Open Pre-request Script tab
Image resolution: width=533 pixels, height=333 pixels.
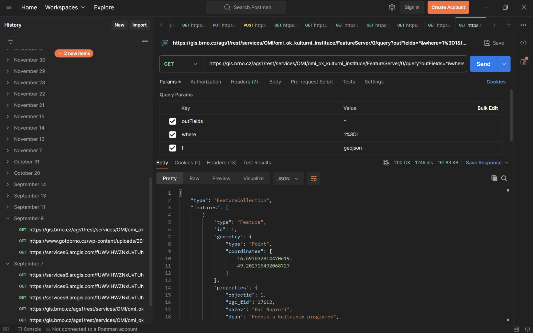point(312,82)
